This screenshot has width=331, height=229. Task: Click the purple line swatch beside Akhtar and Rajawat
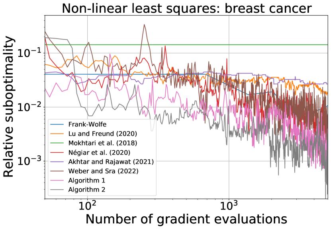pos(57,162)
